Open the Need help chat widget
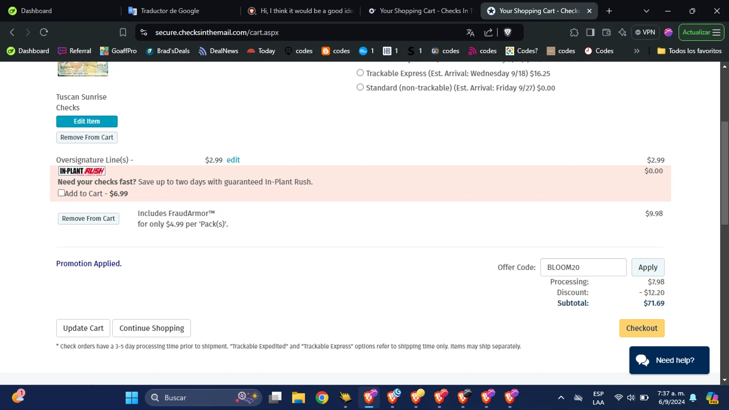The height and width of the screenshot is (410, 729). click(x=669, y=360)
